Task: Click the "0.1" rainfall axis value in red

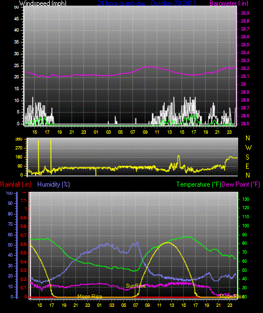Action: coord(24,288)
